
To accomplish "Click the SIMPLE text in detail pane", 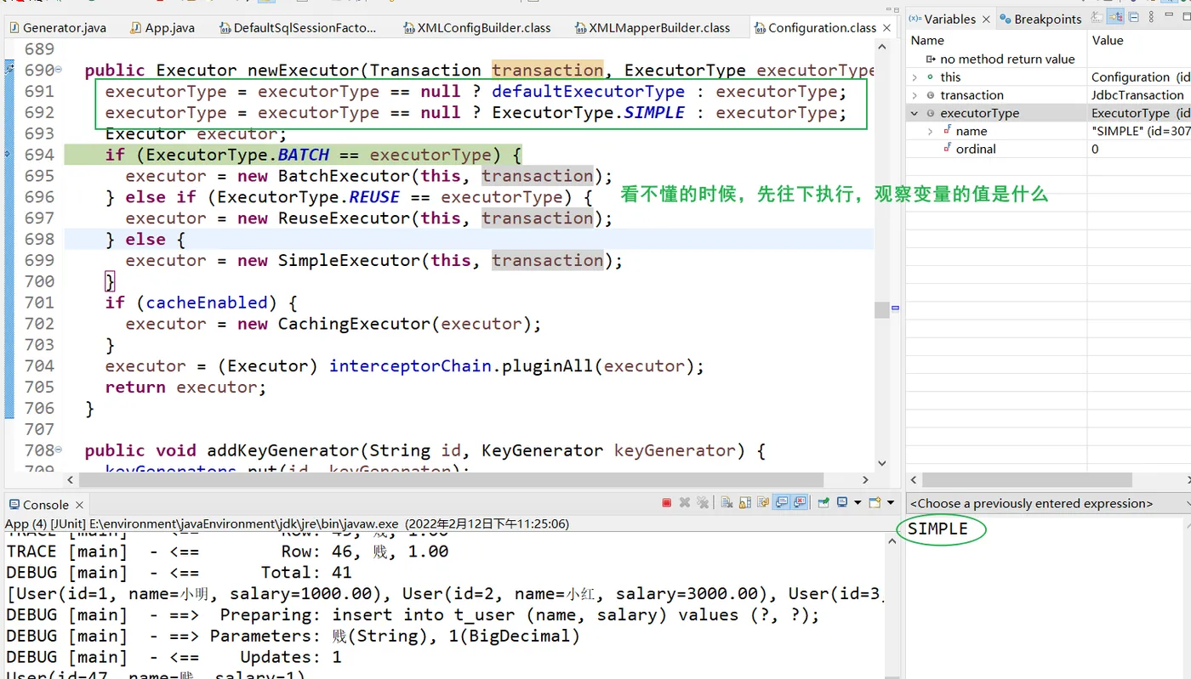I will [937, 529].
